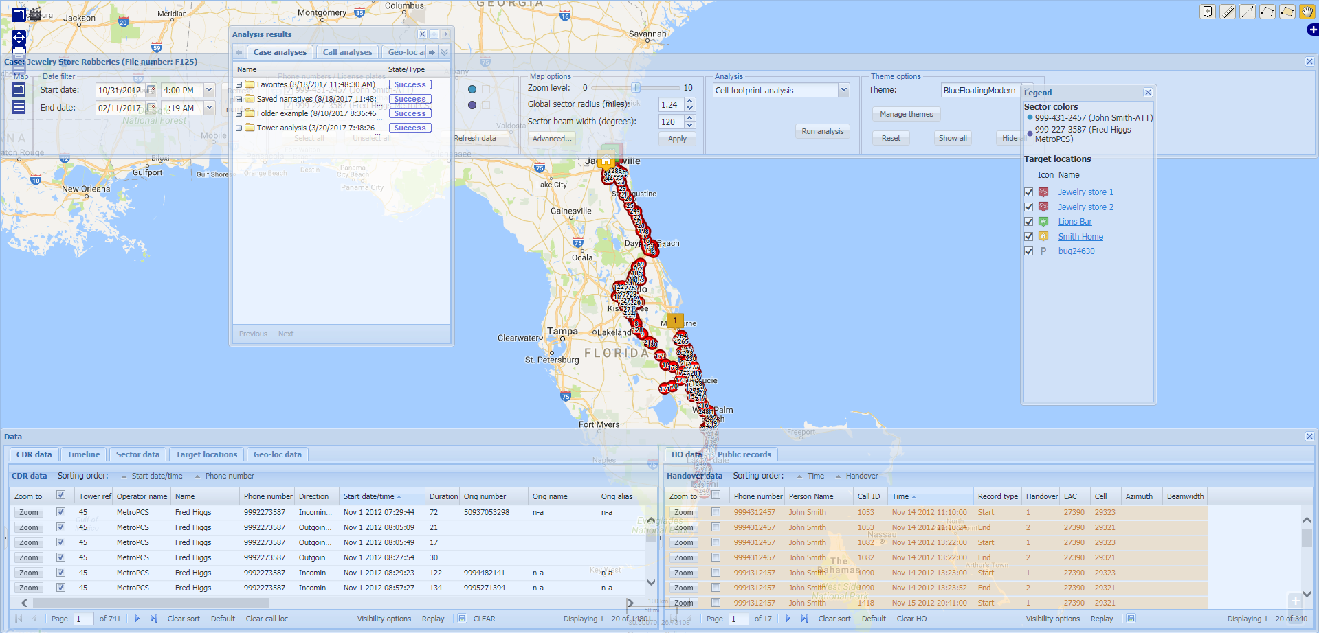
Task: Click the four-arrow move map icon
Action: click(19, 37)
